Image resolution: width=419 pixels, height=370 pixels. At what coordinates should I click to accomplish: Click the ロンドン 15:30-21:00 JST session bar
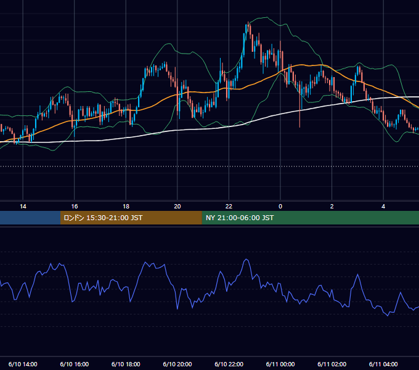[131, 218]
